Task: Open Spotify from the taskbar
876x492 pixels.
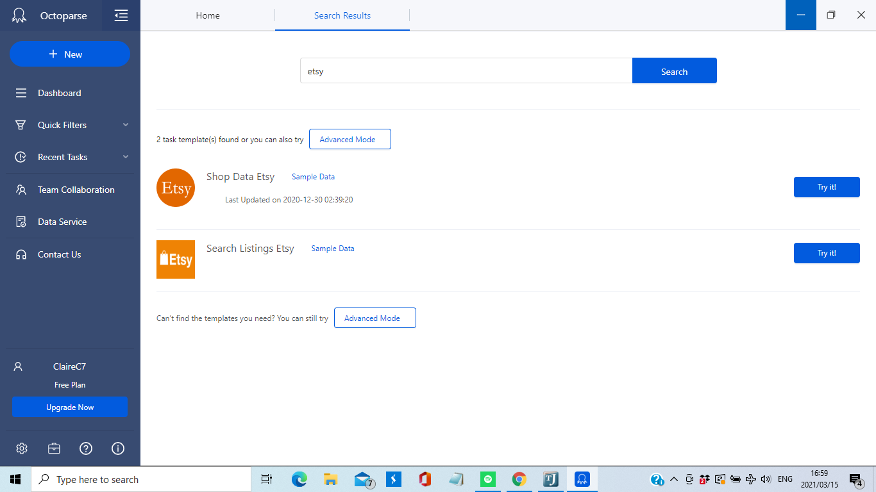Action: pyautogui.click(x=488, y=479)
